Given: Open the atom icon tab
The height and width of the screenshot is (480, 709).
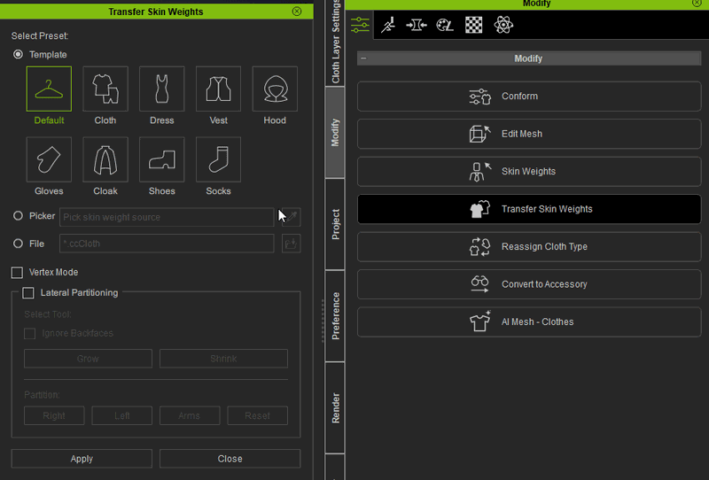Looking at the screenshot, I should [x=503, y=25].
